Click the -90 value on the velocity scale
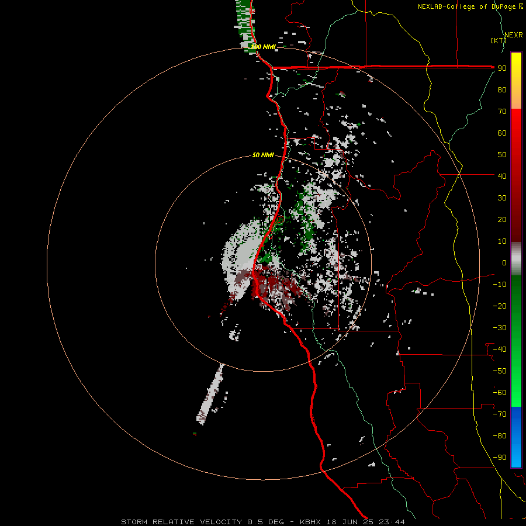The height and width of the screenshot is (526, 526). click(500, 458)
